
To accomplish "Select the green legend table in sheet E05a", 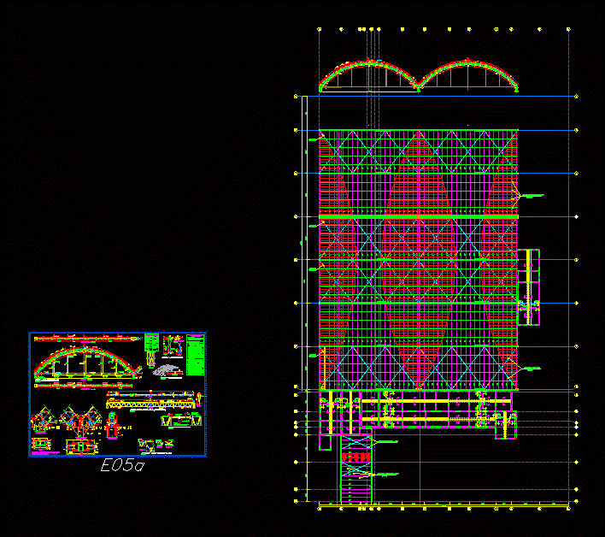I will [196, 355].
